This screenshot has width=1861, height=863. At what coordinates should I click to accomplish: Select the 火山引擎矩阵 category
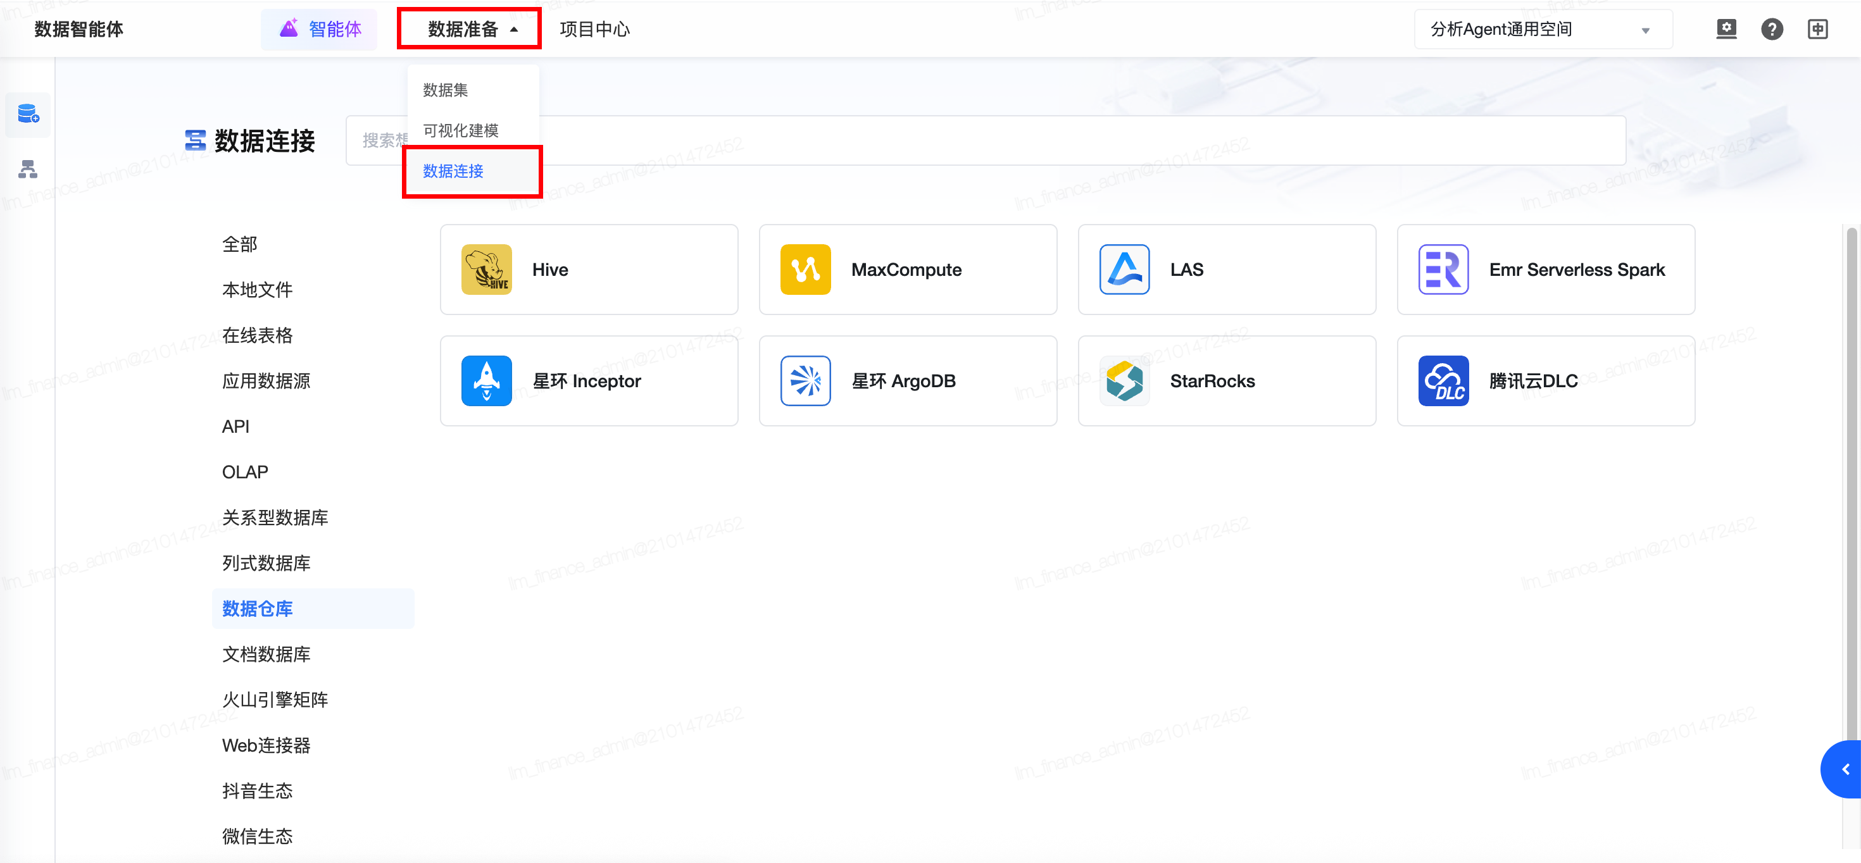point(313,700)
